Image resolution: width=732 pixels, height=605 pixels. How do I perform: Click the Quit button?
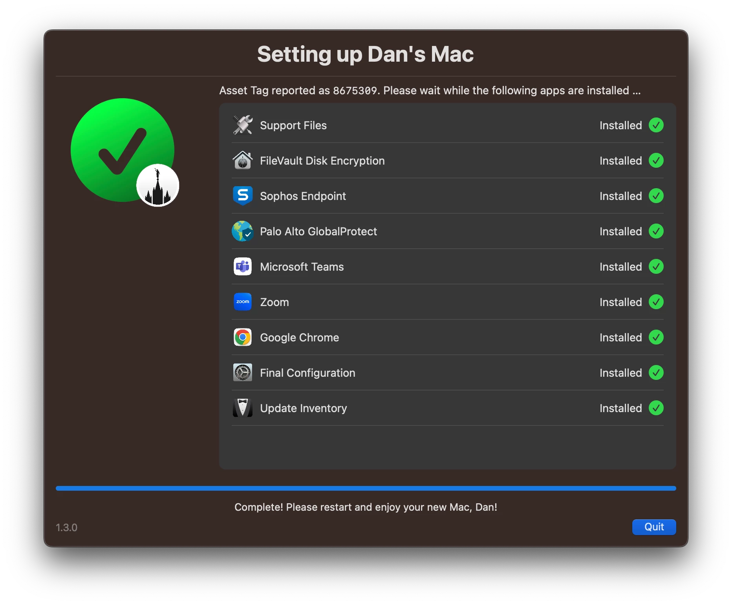654,527
